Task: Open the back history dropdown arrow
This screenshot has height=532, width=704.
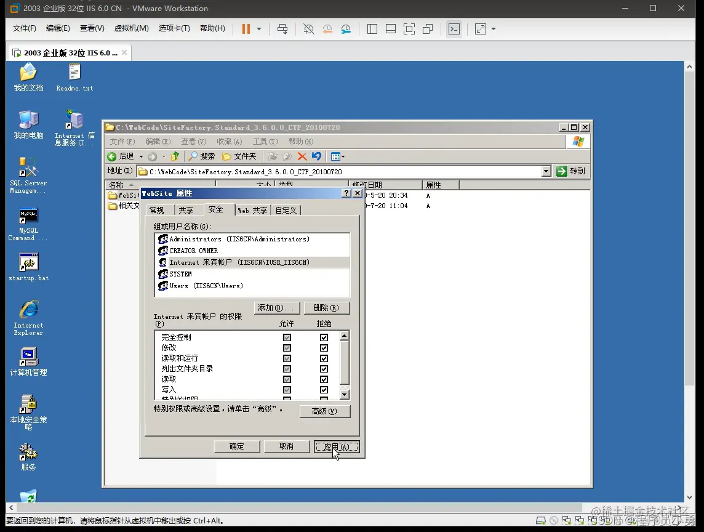Action: tap(141, 156)
